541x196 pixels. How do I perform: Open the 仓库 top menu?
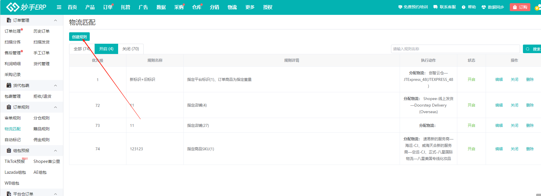[197, 7]
